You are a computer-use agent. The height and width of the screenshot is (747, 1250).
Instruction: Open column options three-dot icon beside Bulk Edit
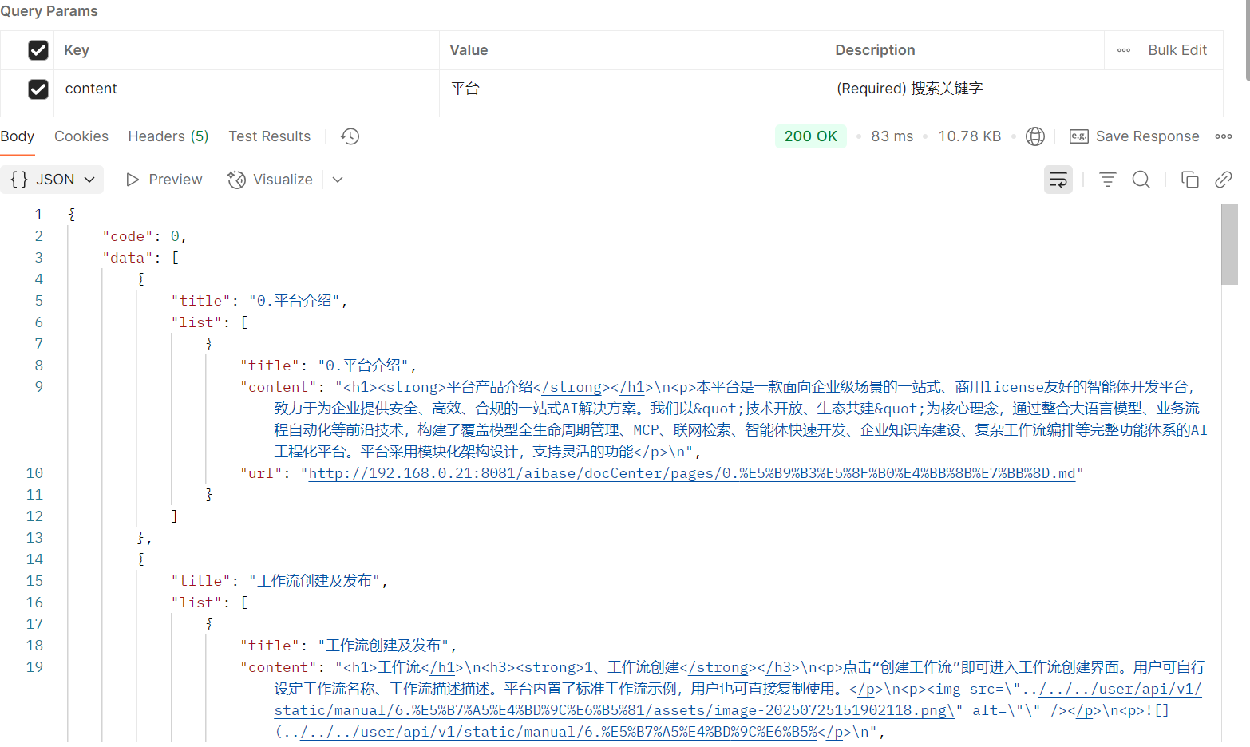[x=1124, y=50]
